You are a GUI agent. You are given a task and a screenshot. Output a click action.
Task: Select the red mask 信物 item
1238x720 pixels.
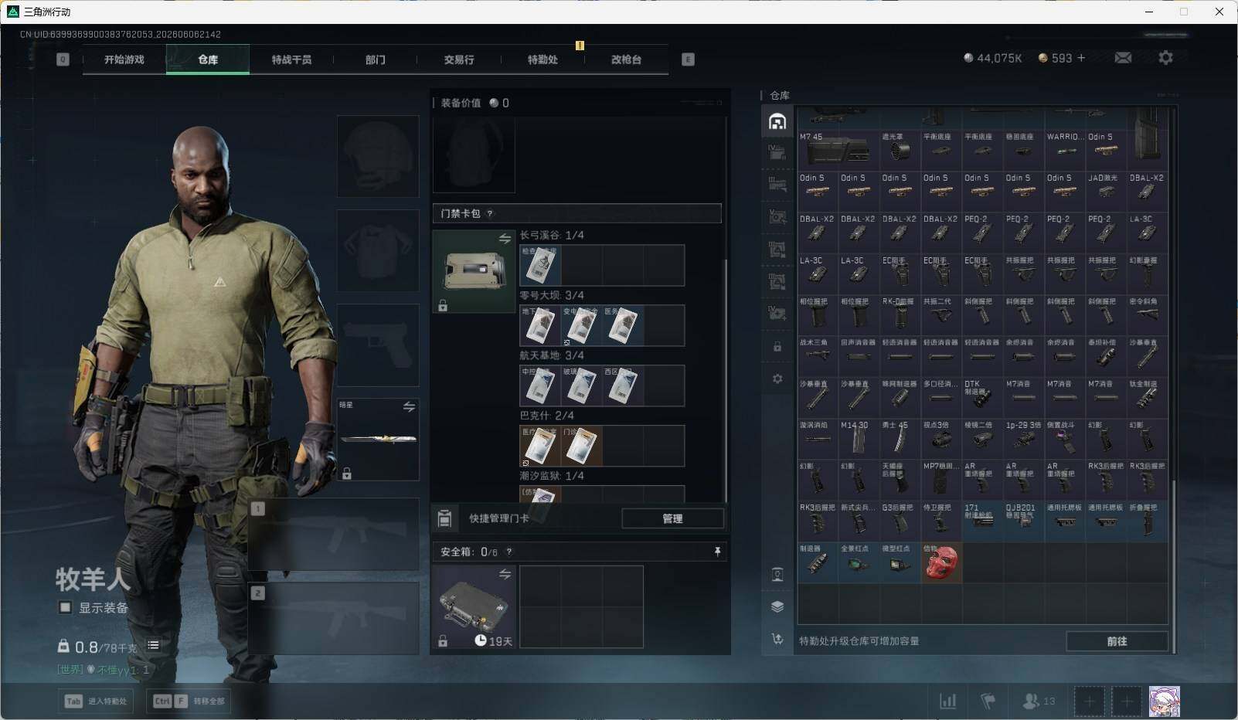coord(941,563)
